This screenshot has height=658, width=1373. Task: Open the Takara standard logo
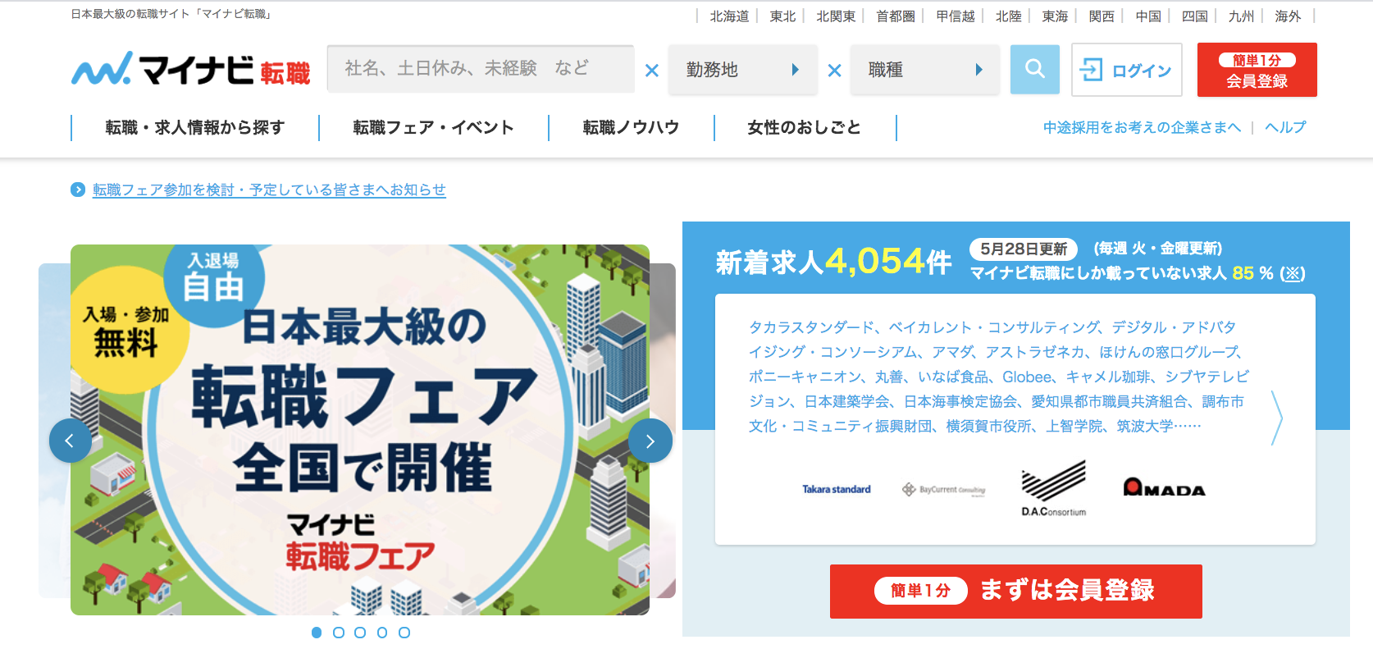pyautogui.click(x=837, y=489)
